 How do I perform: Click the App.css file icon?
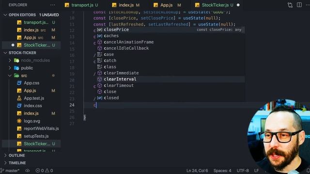(x=19, y=83)
